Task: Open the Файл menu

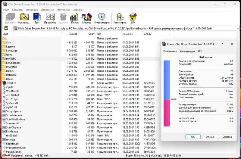Action: 6,10
